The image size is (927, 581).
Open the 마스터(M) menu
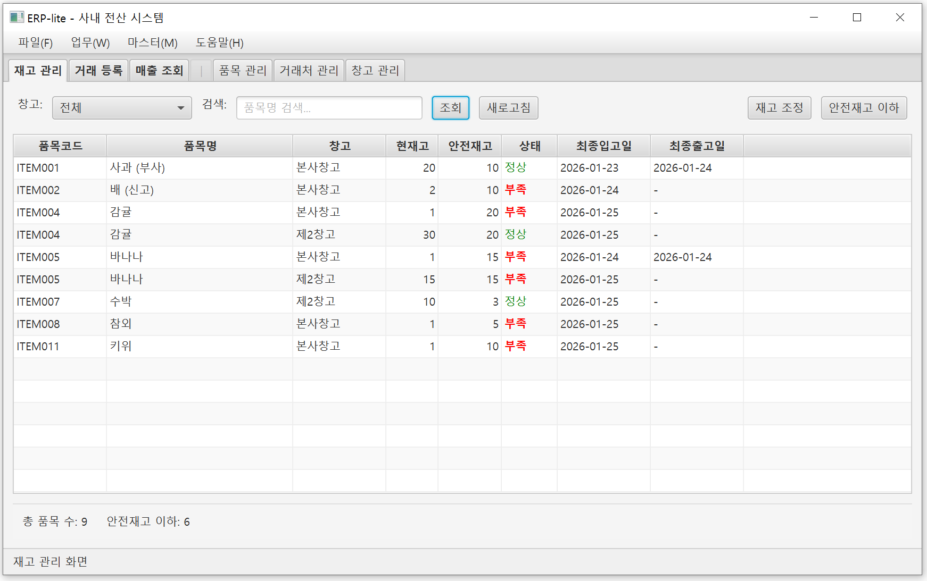[152, 43]
